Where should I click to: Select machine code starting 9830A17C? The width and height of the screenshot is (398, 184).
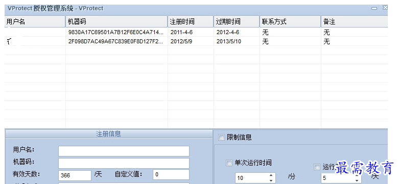coord(116,33)
